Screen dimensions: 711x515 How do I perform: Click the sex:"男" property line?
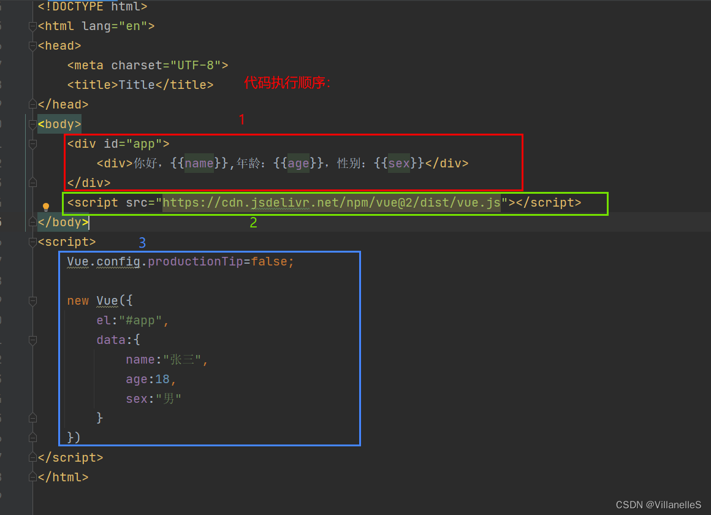(x=154, y=399)
